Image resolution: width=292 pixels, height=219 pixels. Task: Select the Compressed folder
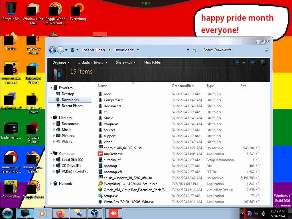113,100
